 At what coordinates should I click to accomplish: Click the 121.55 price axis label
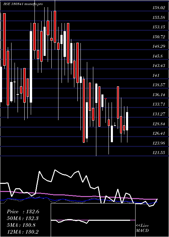[x=159, y=153]
